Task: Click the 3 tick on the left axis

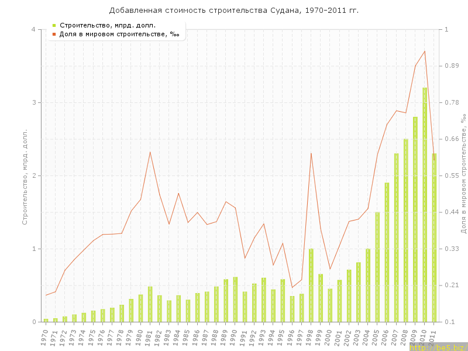Action: pos(33,102)
